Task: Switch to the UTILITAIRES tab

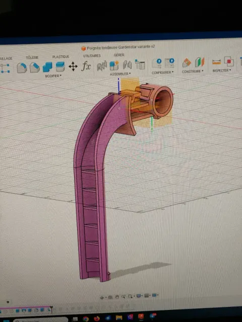Action: point(92,56)
